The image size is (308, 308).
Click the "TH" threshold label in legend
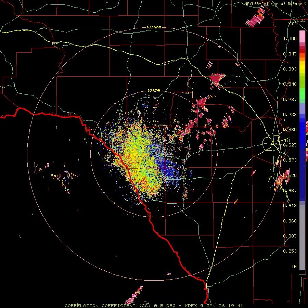(294, 266)
